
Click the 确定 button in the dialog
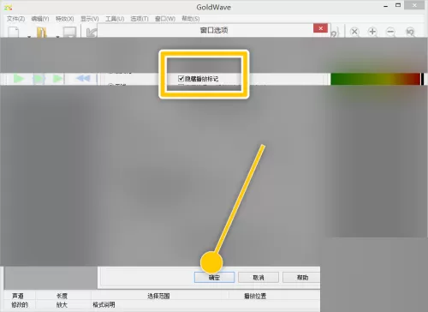click(x=214, y=278)
